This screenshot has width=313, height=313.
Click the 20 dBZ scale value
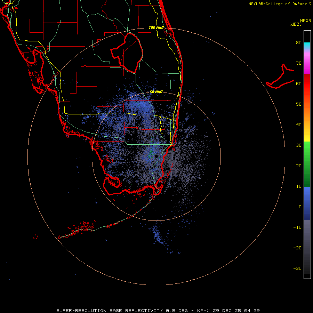pyautogui.click(x=299, y=166)
